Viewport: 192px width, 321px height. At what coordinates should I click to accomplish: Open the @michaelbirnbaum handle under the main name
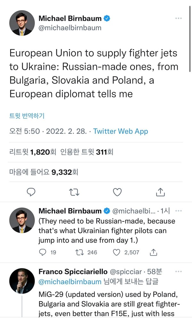pyautogui.click(x=70, y=28)
